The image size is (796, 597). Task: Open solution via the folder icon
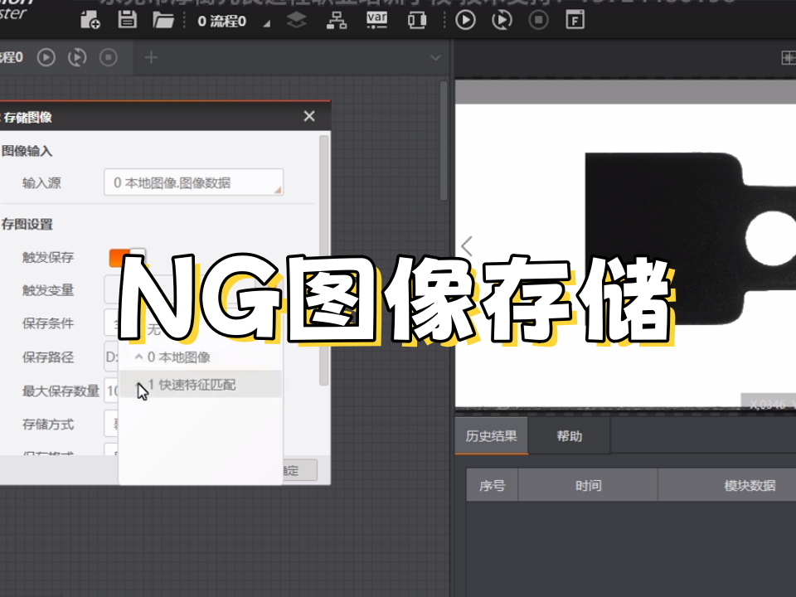(163, 21)
